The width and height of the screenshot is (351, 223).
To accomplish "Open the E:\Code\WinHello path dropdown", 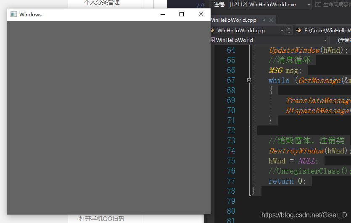I will [323, 30].
